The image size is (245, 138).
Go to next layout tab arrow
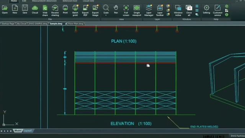tap(8, 131)
